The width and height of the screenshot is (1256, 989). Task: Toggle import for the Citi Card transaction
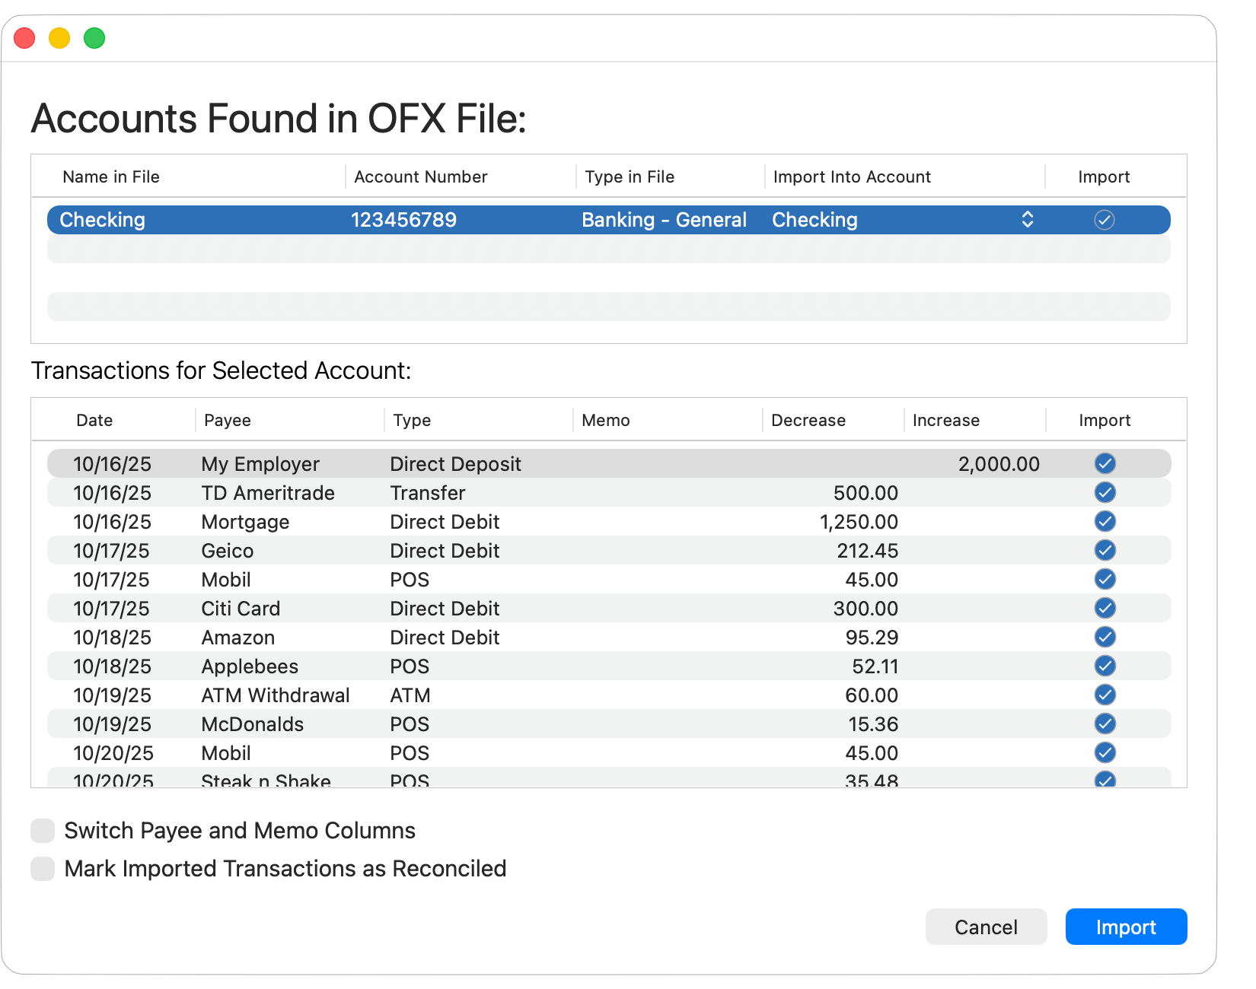tap(1105, 608)
